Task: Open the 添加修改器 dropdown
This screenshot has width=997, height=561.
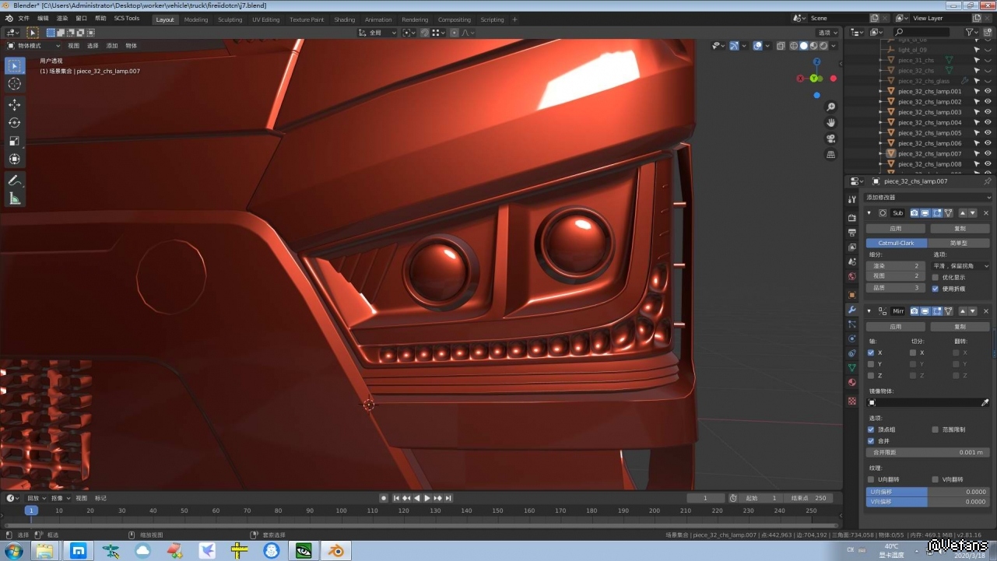Action: pyautogui.click(x=928, y=198)
